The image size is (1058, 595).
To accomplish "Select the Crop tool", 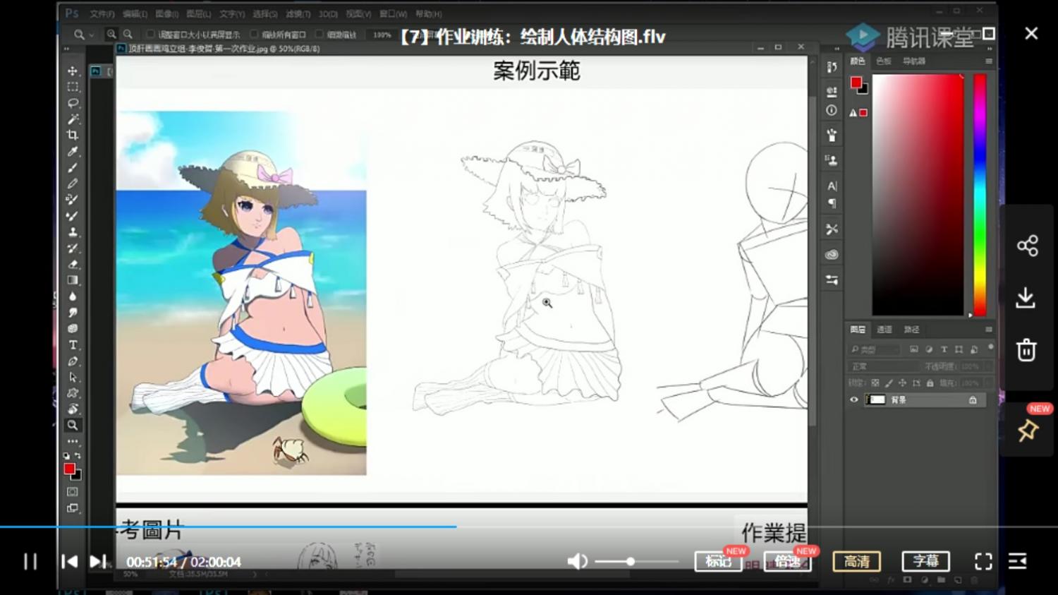I will pyautogui.click(x=73, y=136).
